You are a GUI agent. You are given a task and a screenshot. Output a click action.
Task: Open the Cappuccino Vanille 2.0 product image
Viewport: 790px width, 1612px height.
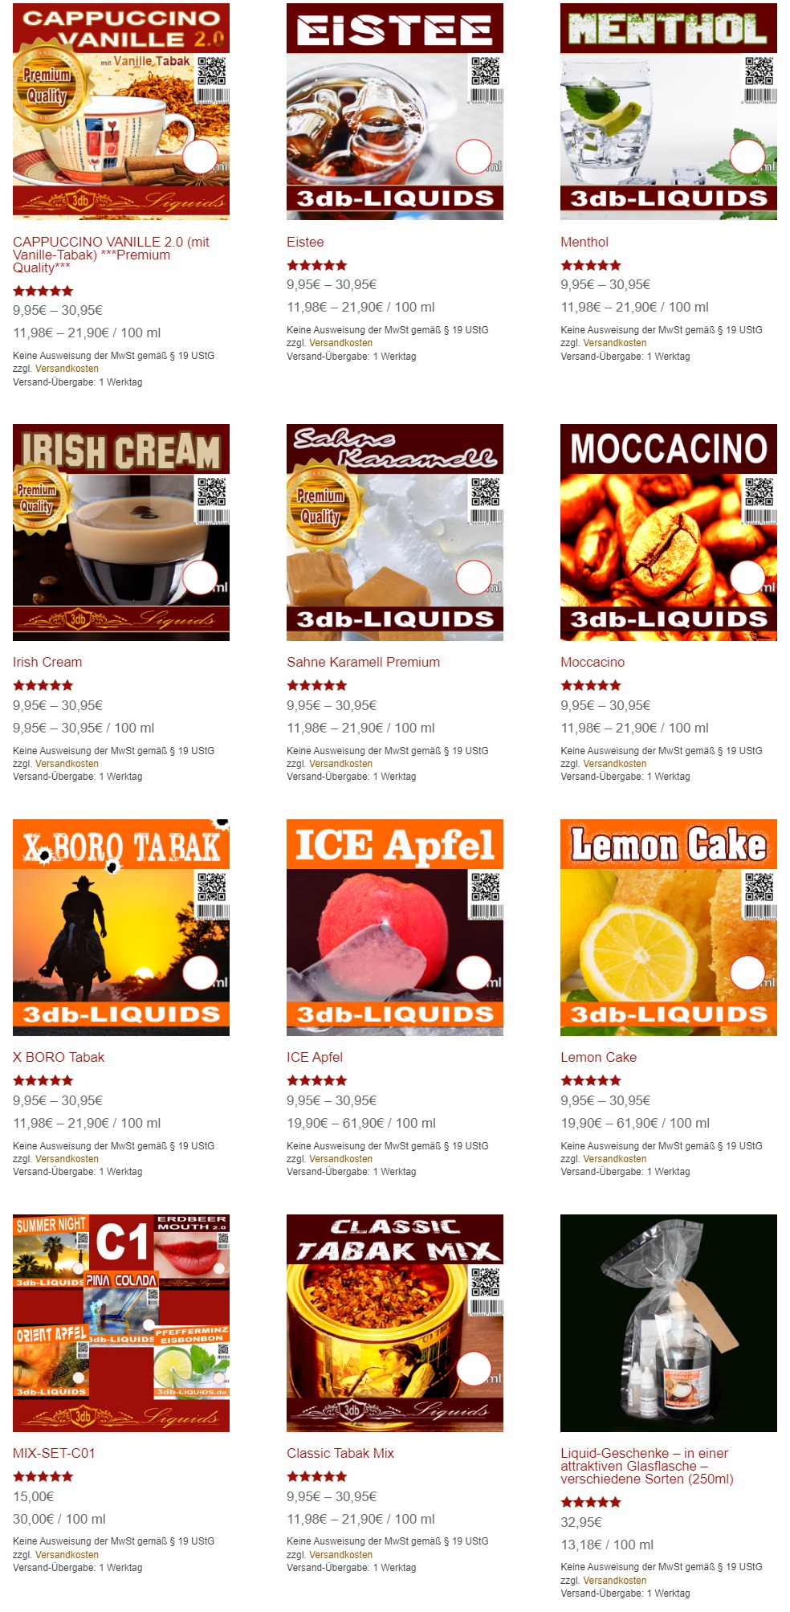pyautogui.click(x=121, y=112)
